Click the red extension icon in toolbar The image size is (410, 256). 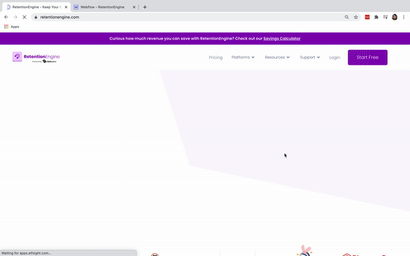(x=367, y=17)
